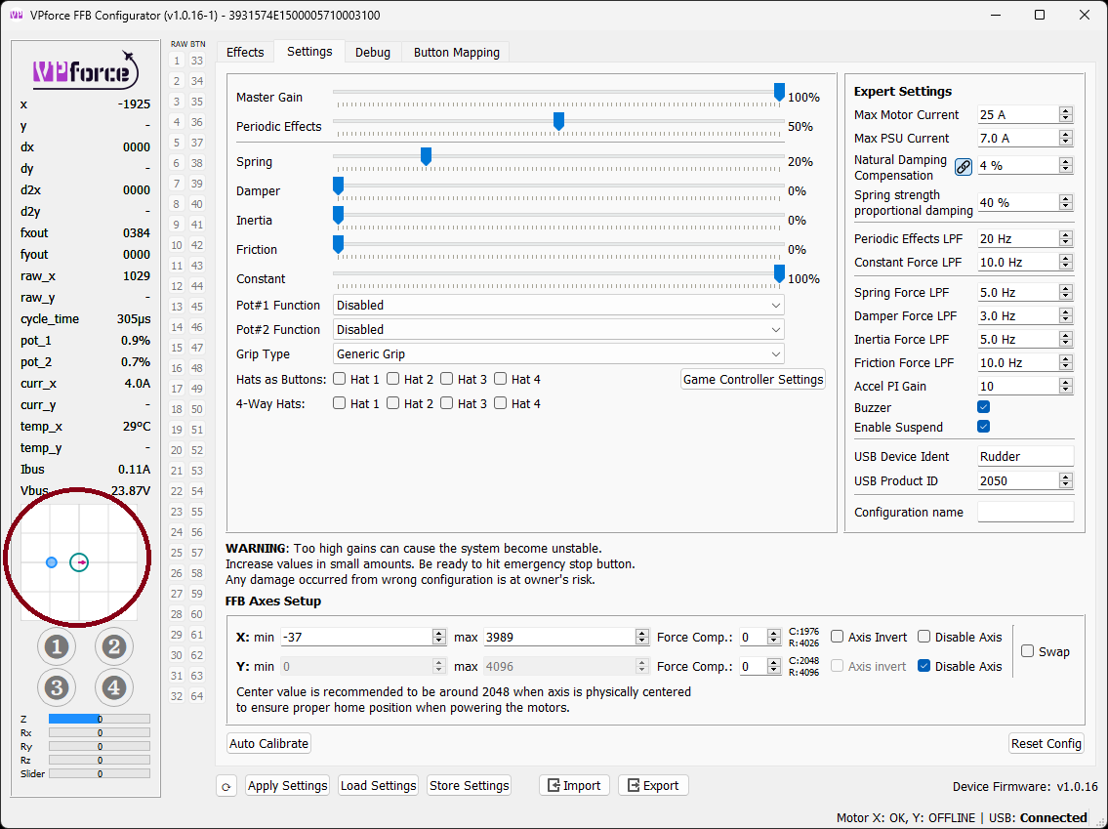Click round button indicator 2
The height and width of the screenshot is (829, 1108).
pos(114,646)
